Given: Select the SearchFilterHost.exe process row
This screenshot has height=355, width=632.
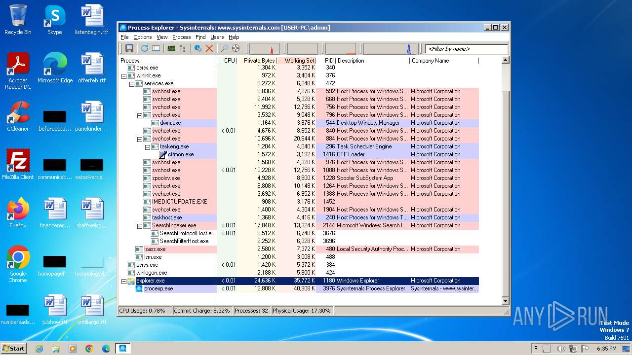Looking at the screenshot, I should pyautogui.click(x=299, y=242).
